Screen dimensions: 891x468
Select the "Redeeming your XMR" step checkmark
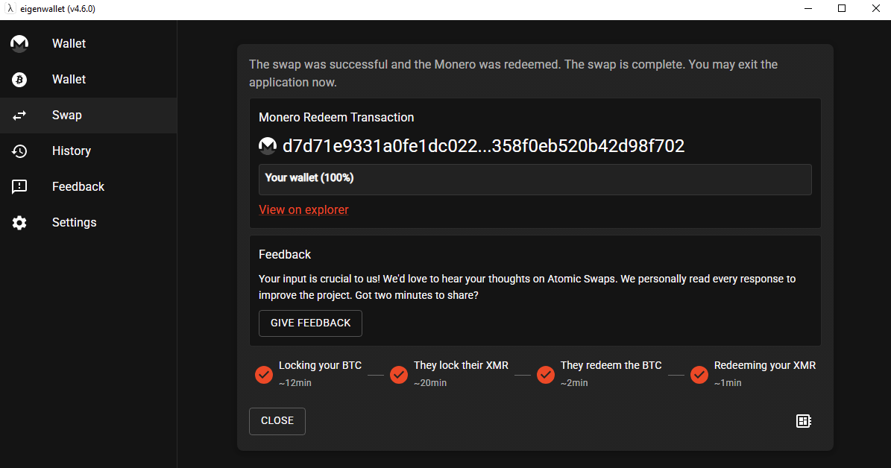pyautogui.click(x=699, y=375)
